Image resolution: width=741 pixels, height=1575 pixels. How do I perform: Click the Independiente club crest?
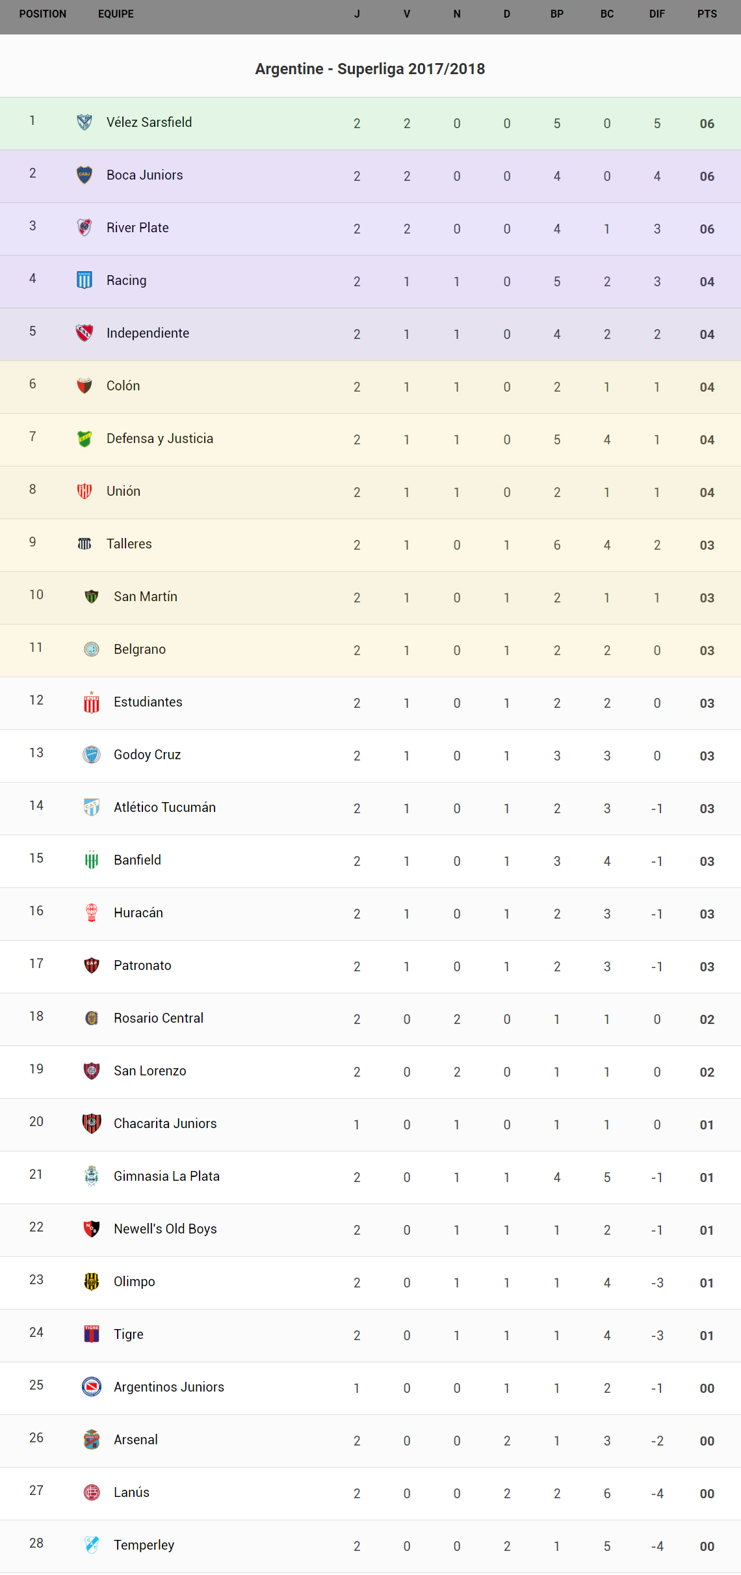(x=84, y=333)
